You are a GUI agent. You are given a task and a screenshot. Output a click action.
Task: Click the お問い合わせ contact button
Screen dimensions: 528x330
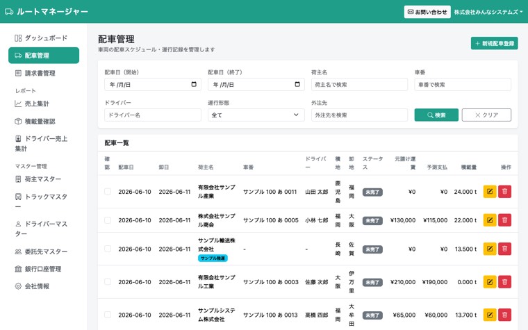click(427, 12)
